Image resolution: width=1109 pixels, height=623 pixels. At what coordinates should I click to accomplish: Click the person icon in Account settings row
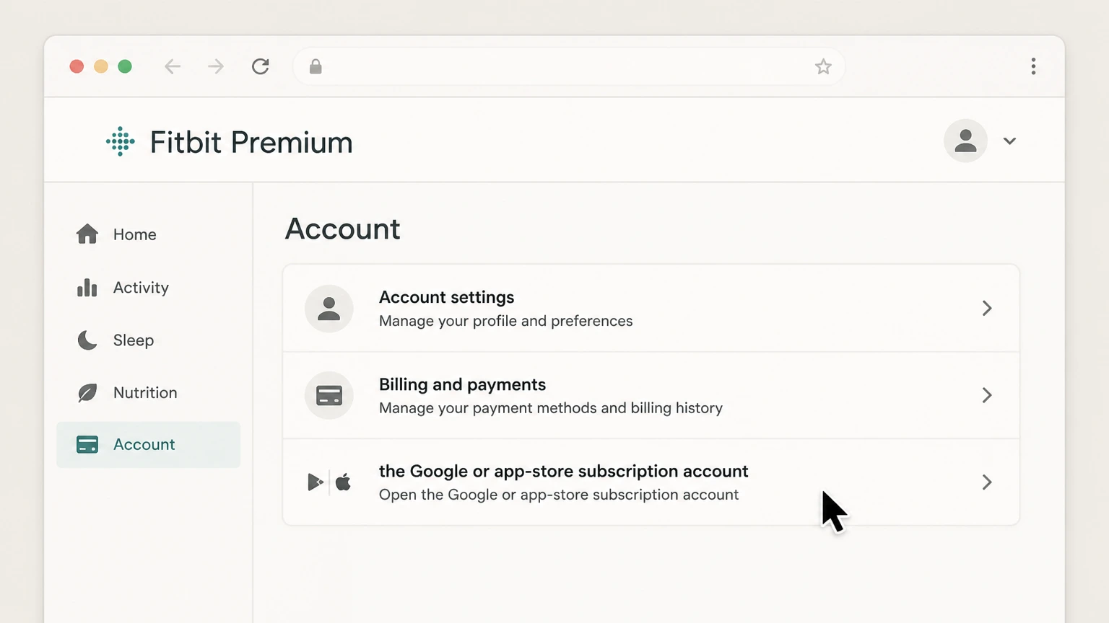tap(329, 309)
